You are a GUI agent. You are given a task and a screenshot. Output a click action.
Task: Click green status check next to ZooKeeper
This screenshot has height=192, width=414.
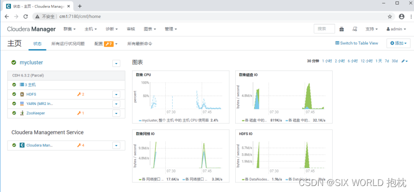(x=14, y=113)
